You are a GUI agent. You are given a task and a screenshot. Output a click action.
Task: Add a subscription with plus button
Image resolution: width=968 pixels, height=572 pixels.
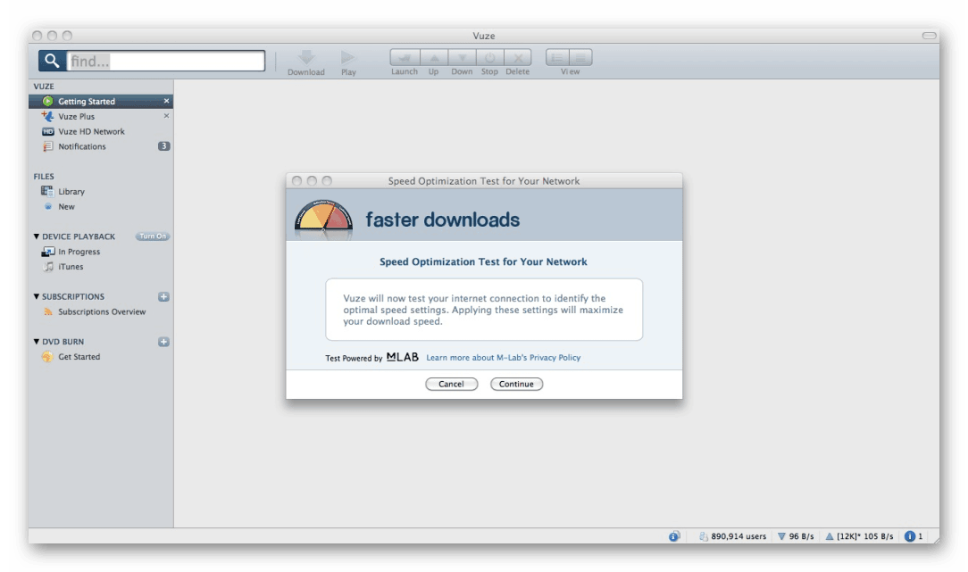[163, 297]
